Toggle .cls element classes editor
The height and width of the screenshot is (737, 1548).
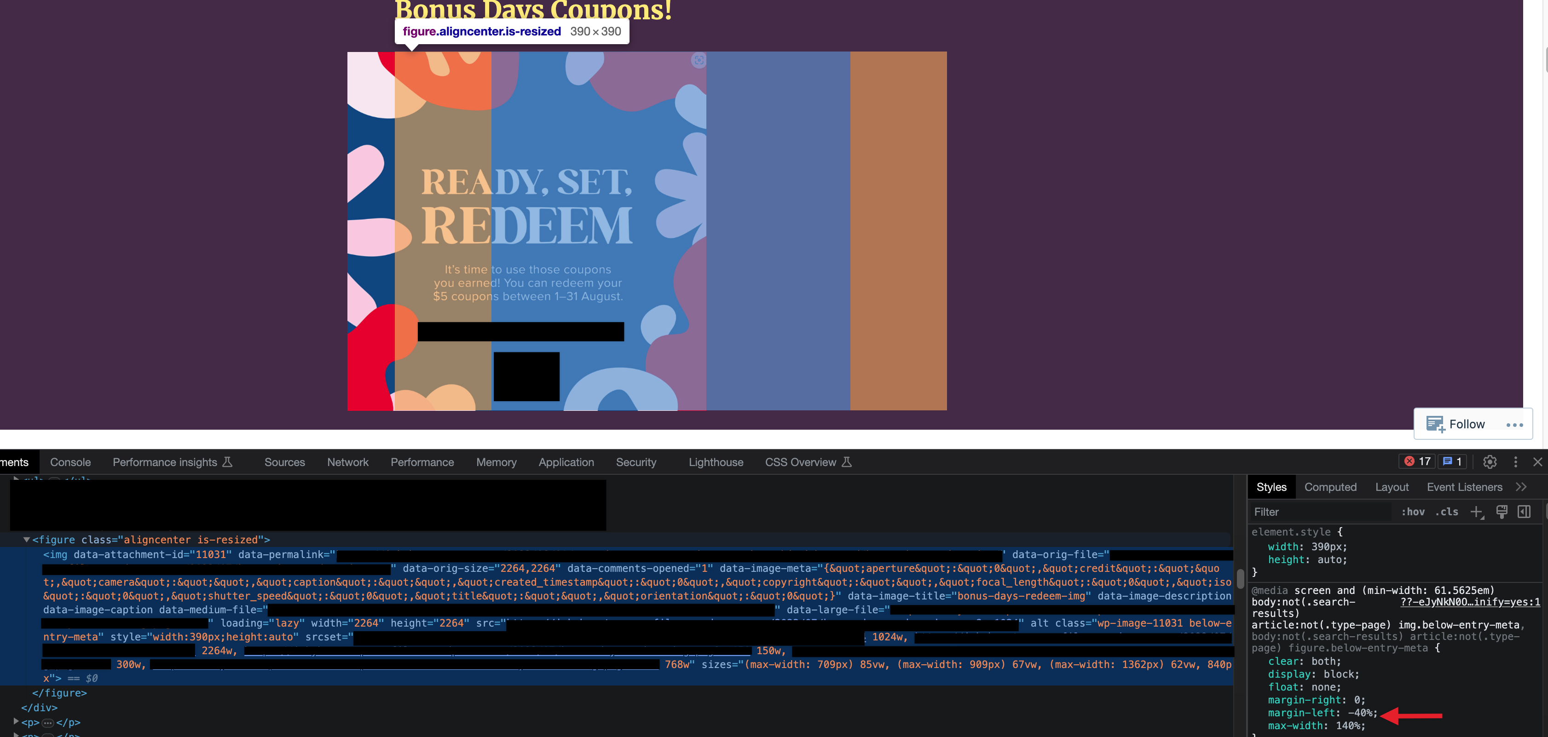pos(1447,512)
